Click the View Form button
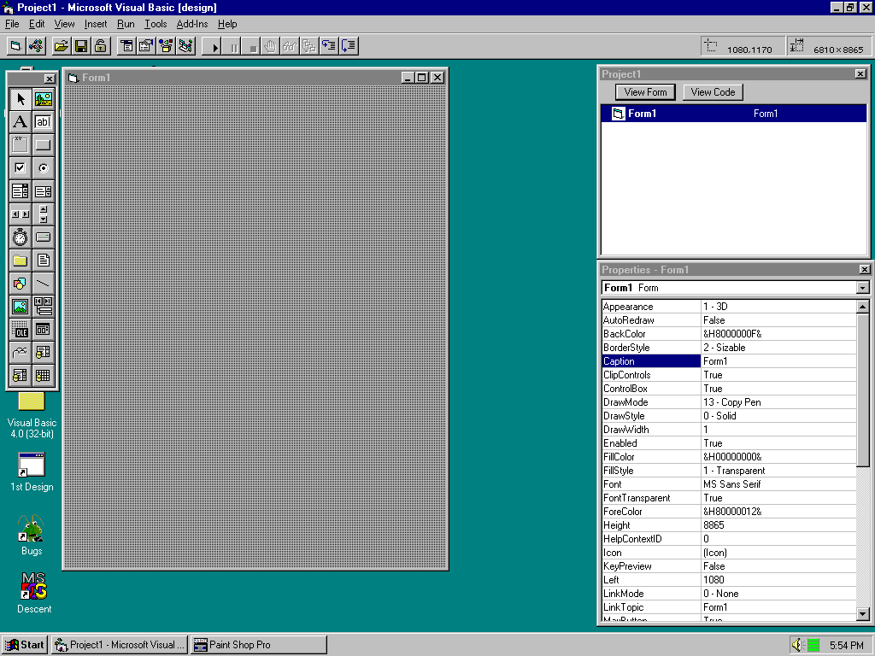Viewport: 875px width, 656px height. pos(645,92)
